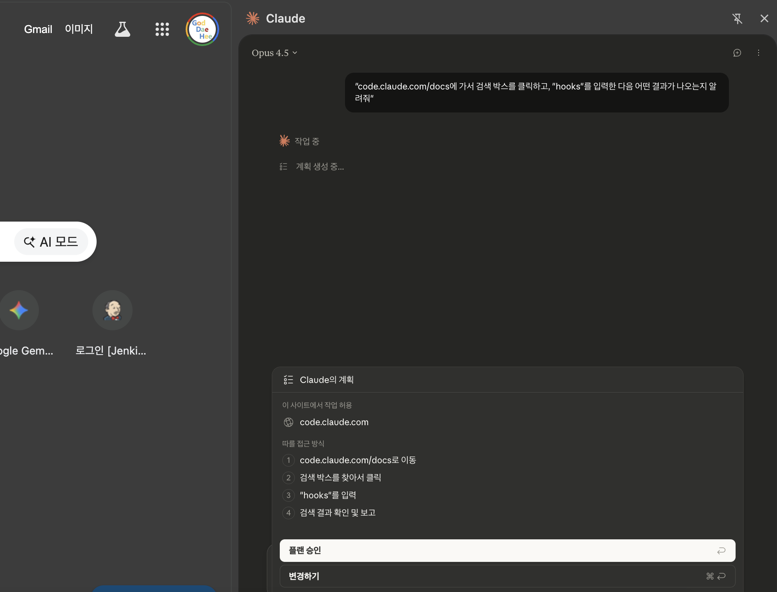This screenshot has height=592, width=777.
Task: Click 변경하기 to modify the plan
Action: pos(507,576)
